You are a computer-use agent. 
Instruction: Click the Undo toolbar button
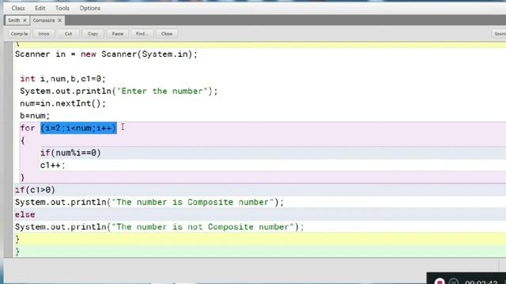tap(44, 33)
